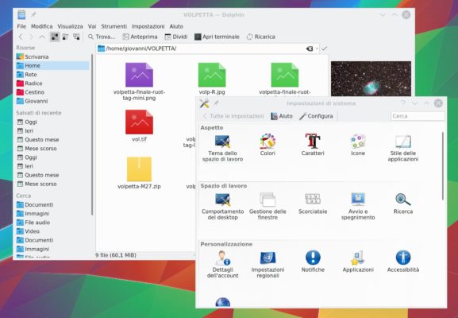This screenshot has height=318, width=458.
Task: Open Cestino trash in places panel
Action: point(53,92)
